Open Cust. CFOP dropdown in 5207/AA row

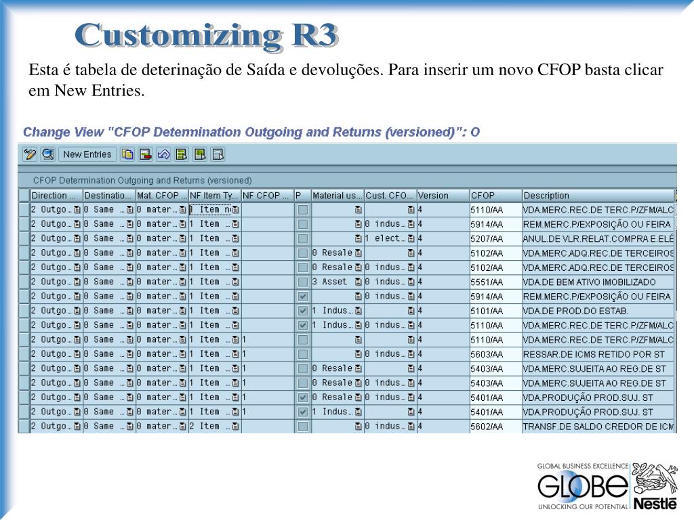pos(411,239)
